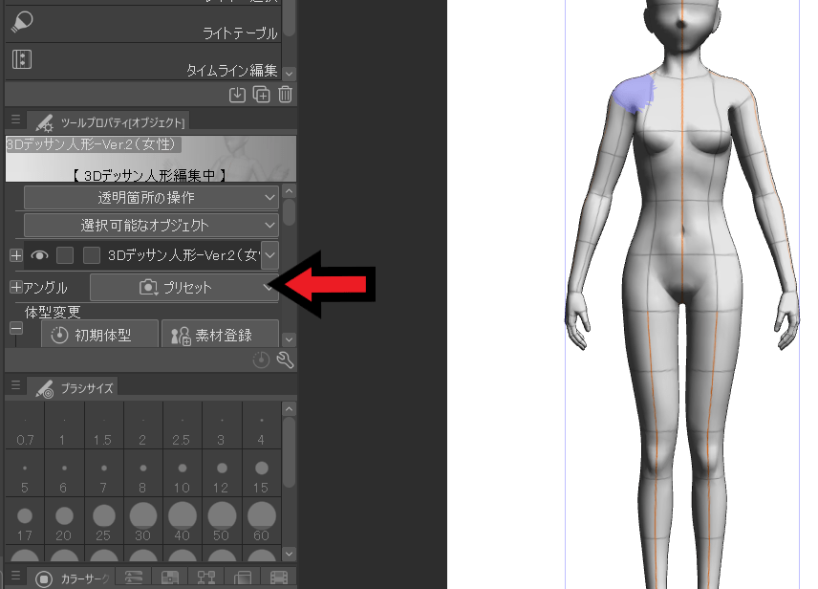Image resolution: width=818 pixels, height=589 pixels.
Task: Open sub tool detail settings with the wrench icon
Action: [284, 360]
